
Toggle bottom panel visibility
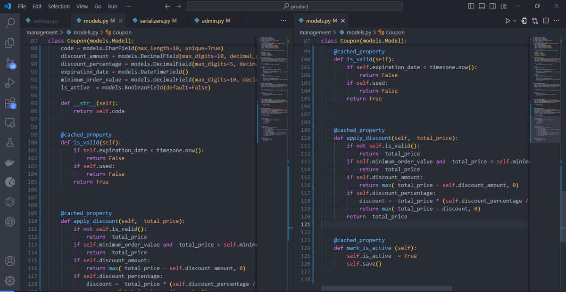(x=482, y=7)
